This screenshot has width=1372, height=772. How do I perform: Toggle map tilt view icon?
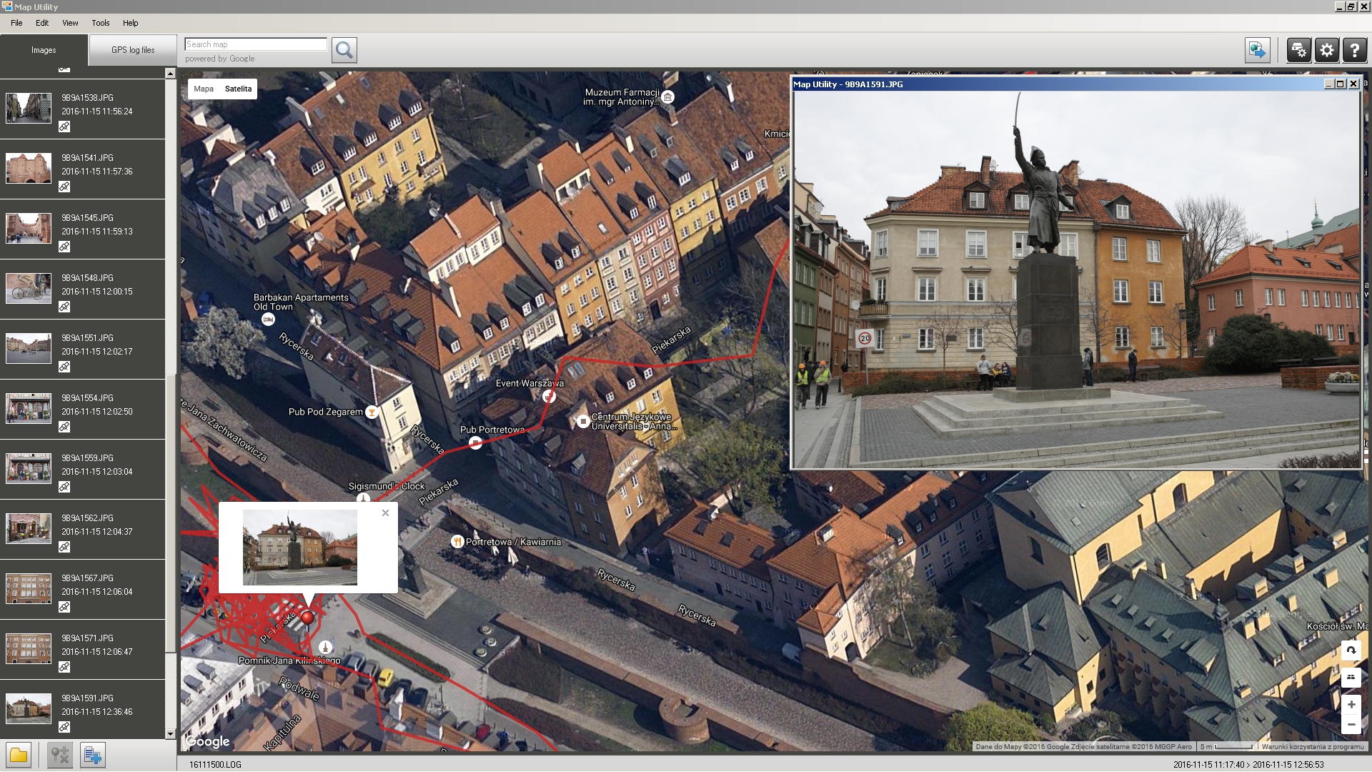[x=1351, y=677]
